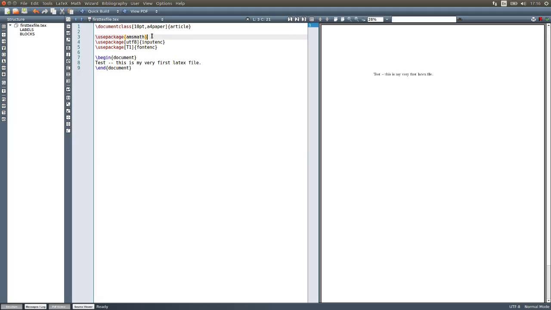Show lambda Greek letters panel
This screenshot has width=551, height=310.
point(4,61)
